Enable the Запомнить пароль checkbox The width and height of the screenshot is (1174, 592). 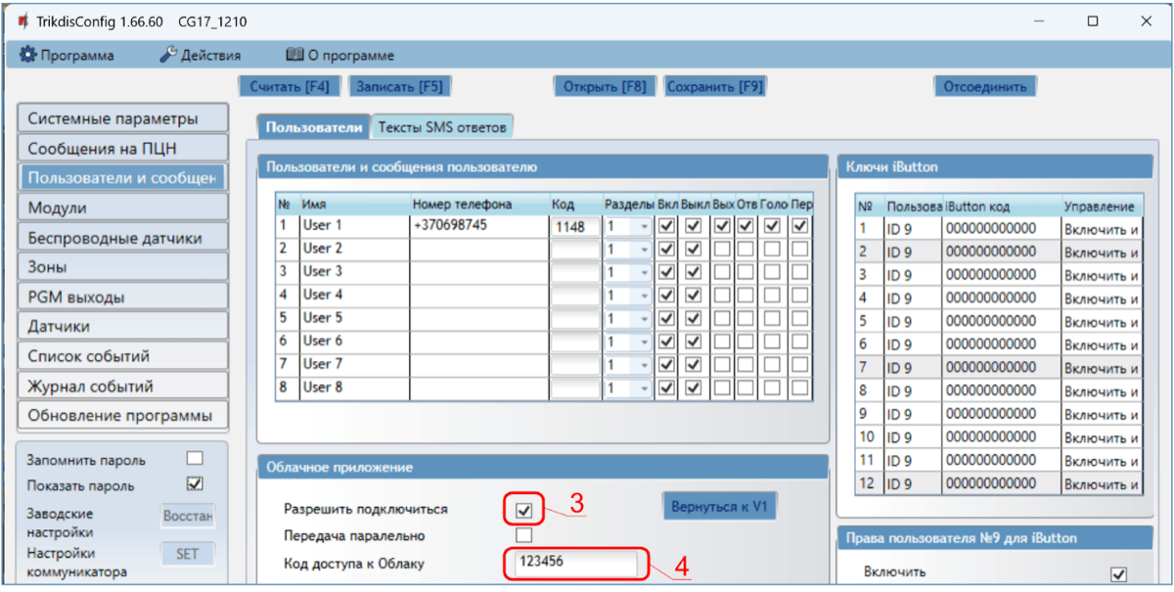[x=194, y=459]
